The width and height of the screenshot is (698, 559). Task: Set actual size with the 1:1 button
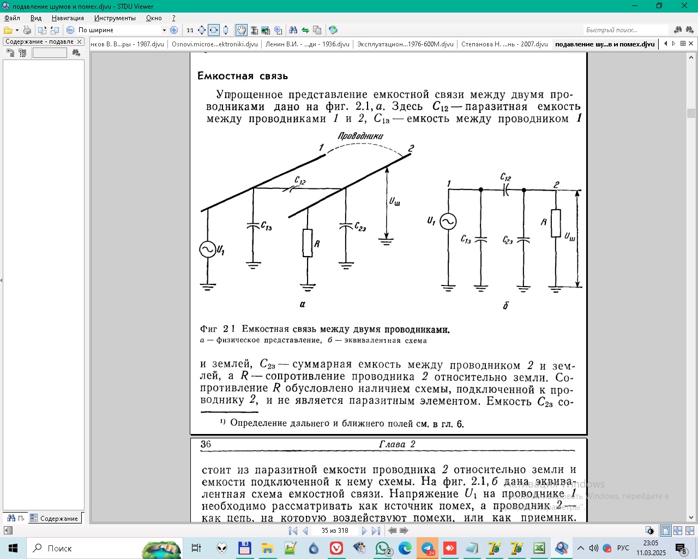[190, 30]
